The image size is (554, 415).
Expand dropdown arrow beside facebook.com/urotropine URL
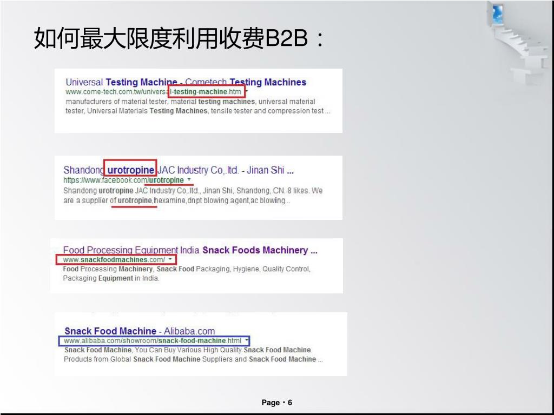pos(189,180)
